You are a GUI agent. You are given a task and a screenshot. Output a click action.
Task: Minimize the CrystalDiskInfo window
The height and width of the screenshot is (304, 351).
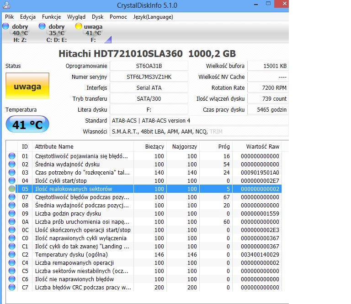point(256,4)
